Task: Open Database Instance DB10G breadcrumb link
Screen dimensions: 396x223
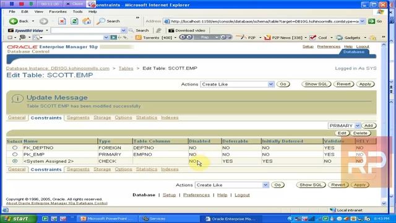Action: click(58, 68)
